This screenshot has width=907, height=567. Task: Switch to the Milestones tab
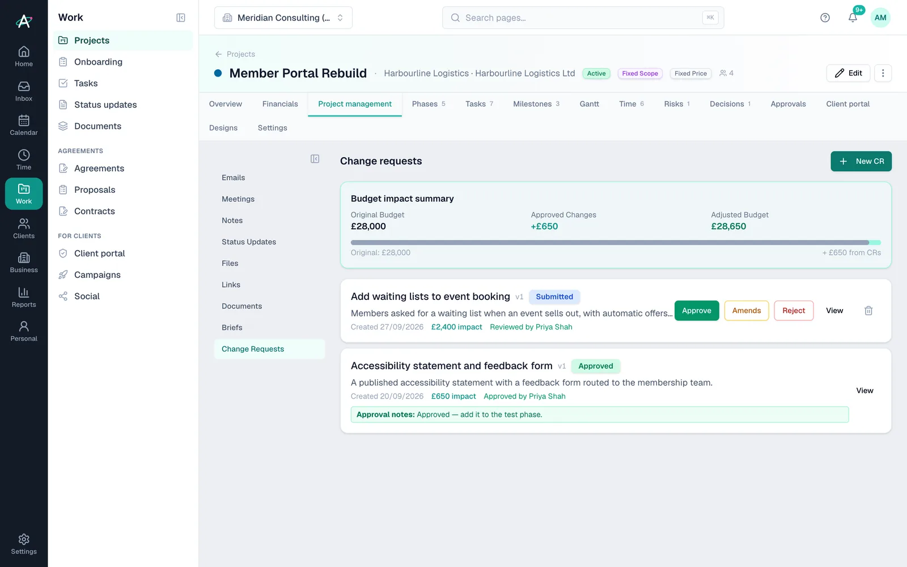(x=536, y=104)
